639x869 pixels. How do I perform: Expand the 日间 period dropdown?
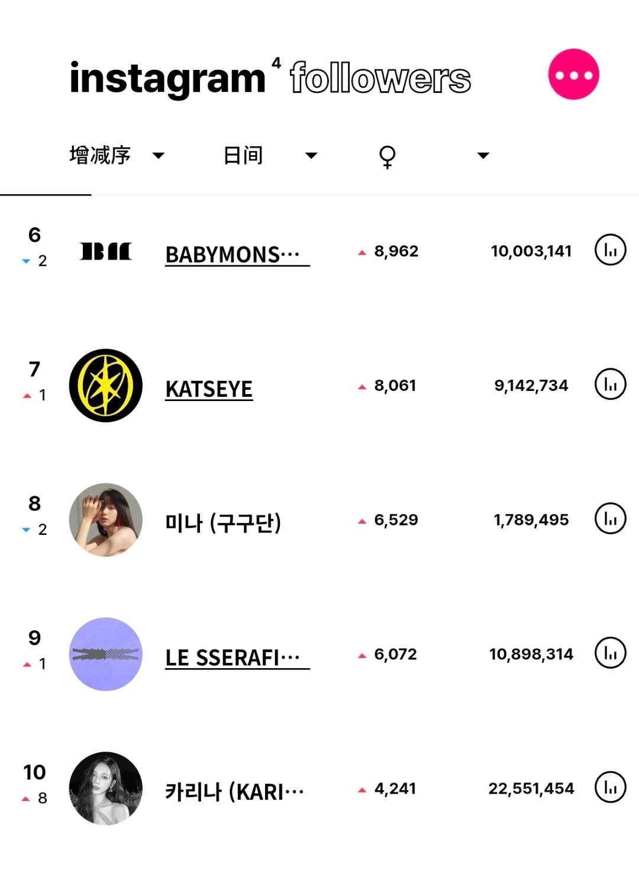[x=270, y=155]
